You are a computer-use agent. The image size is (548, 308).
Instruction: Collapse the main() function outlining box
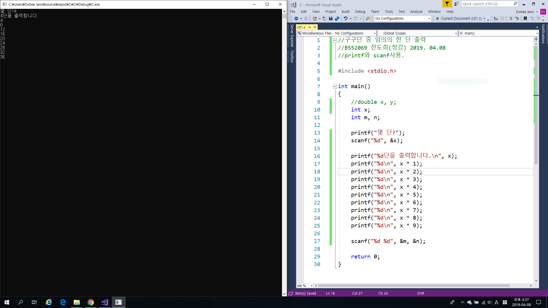pos(335,87)
